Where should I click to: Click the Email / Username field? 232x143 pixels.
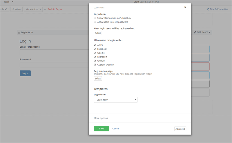[54, 52]
